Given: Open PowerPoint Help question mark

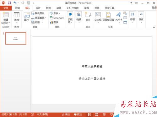Looking at the screenshot, I should click(131, 3).
